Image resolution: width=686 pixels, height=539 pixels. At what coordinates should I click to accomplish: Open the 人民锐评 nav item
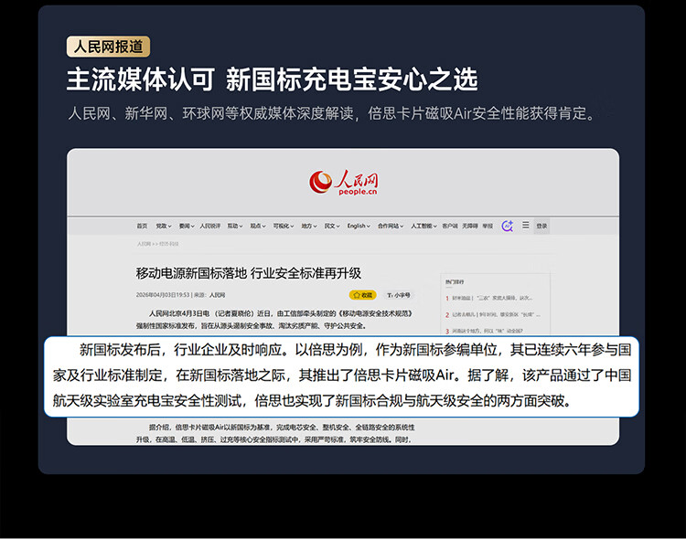tap(210, 226)
